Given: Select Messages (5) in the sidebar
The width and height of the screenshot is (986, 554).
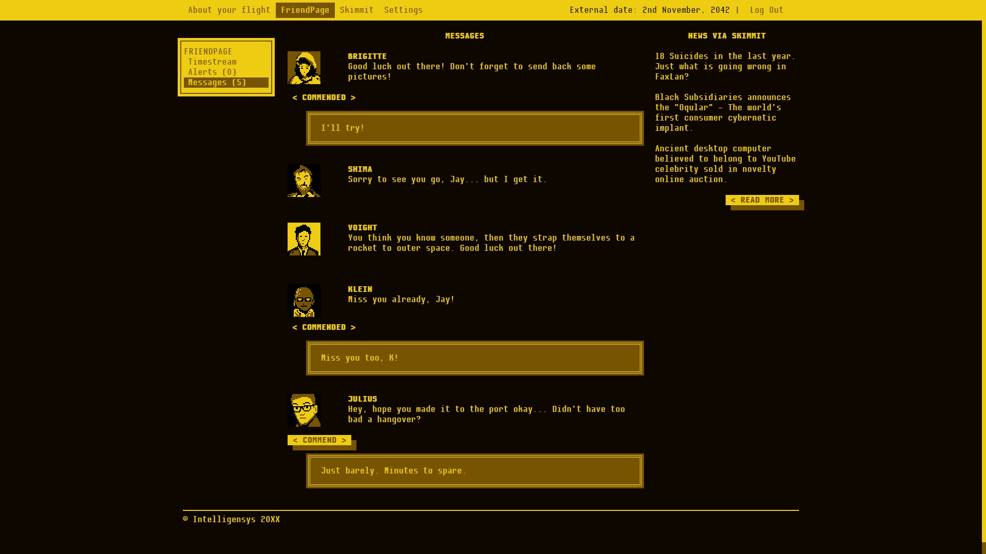Looking at the screenshot, I should tap(217, 83).
